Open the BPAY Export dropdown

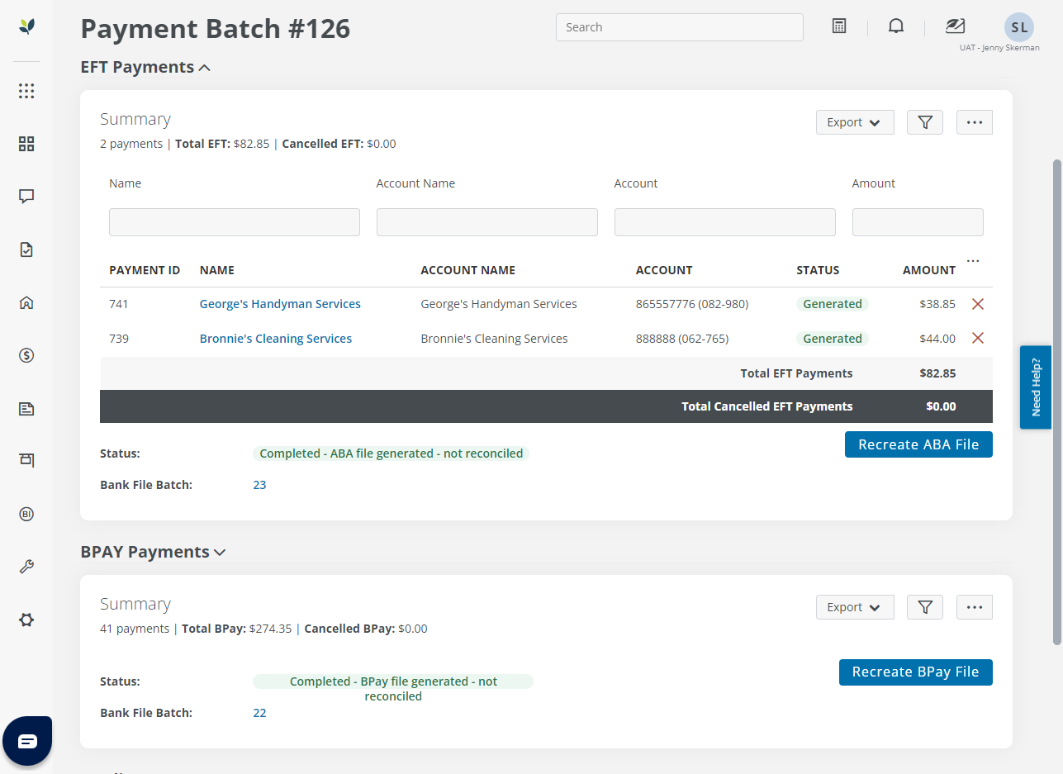(855, 607)
